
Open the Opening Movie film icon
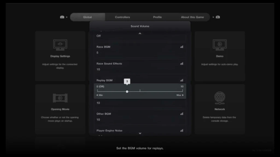[60, 98]
